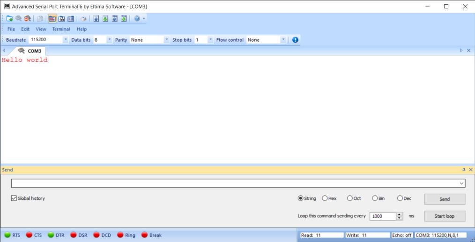Expand the Stop bits dropdown
The height and width of the screenshot is (242, 475).
[x=210, y=40]
